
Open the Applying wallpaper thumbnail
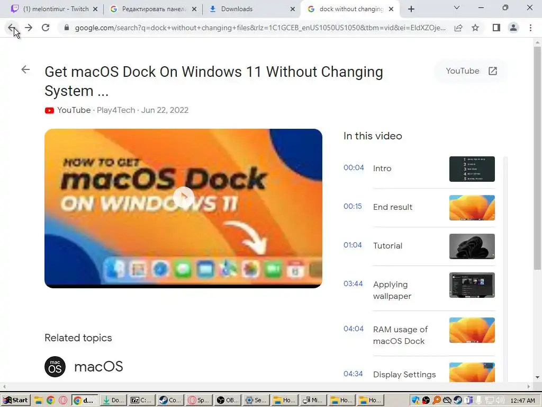[x=472, y=285]
